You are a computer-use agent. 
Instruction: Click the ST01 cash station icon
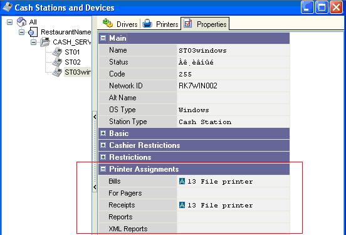[58, 52]
